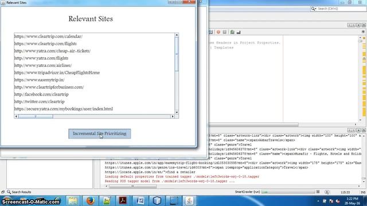Screen dimensions: 367x206
Task: Click the sites list vertical scrollbar thumb
Action: [177, 54]
